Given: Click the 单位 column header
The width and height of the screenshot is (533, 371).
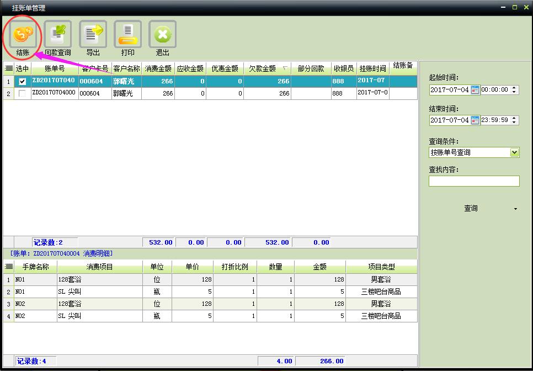Looking at the screenshot, I should click(157, 267).
